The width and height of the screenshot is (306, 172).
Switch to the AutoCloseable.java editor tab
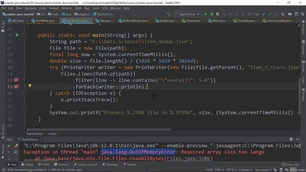278,21
